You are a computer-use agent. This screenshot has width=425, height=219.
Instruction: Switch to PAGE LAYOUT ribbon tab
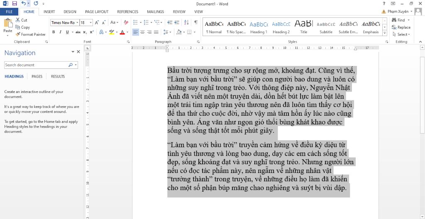[x=97, y=12]
